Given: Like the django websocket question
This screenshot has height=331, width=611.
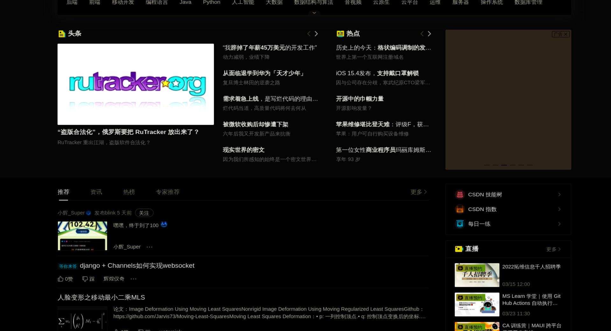Looking at the screenshot, I should [x=65, y=279].
